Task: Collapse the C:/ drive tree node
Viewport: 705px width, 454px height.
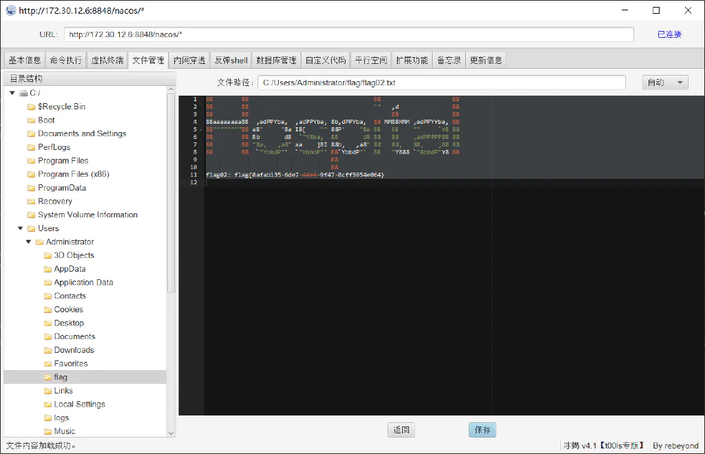Action: coord(12,93)
